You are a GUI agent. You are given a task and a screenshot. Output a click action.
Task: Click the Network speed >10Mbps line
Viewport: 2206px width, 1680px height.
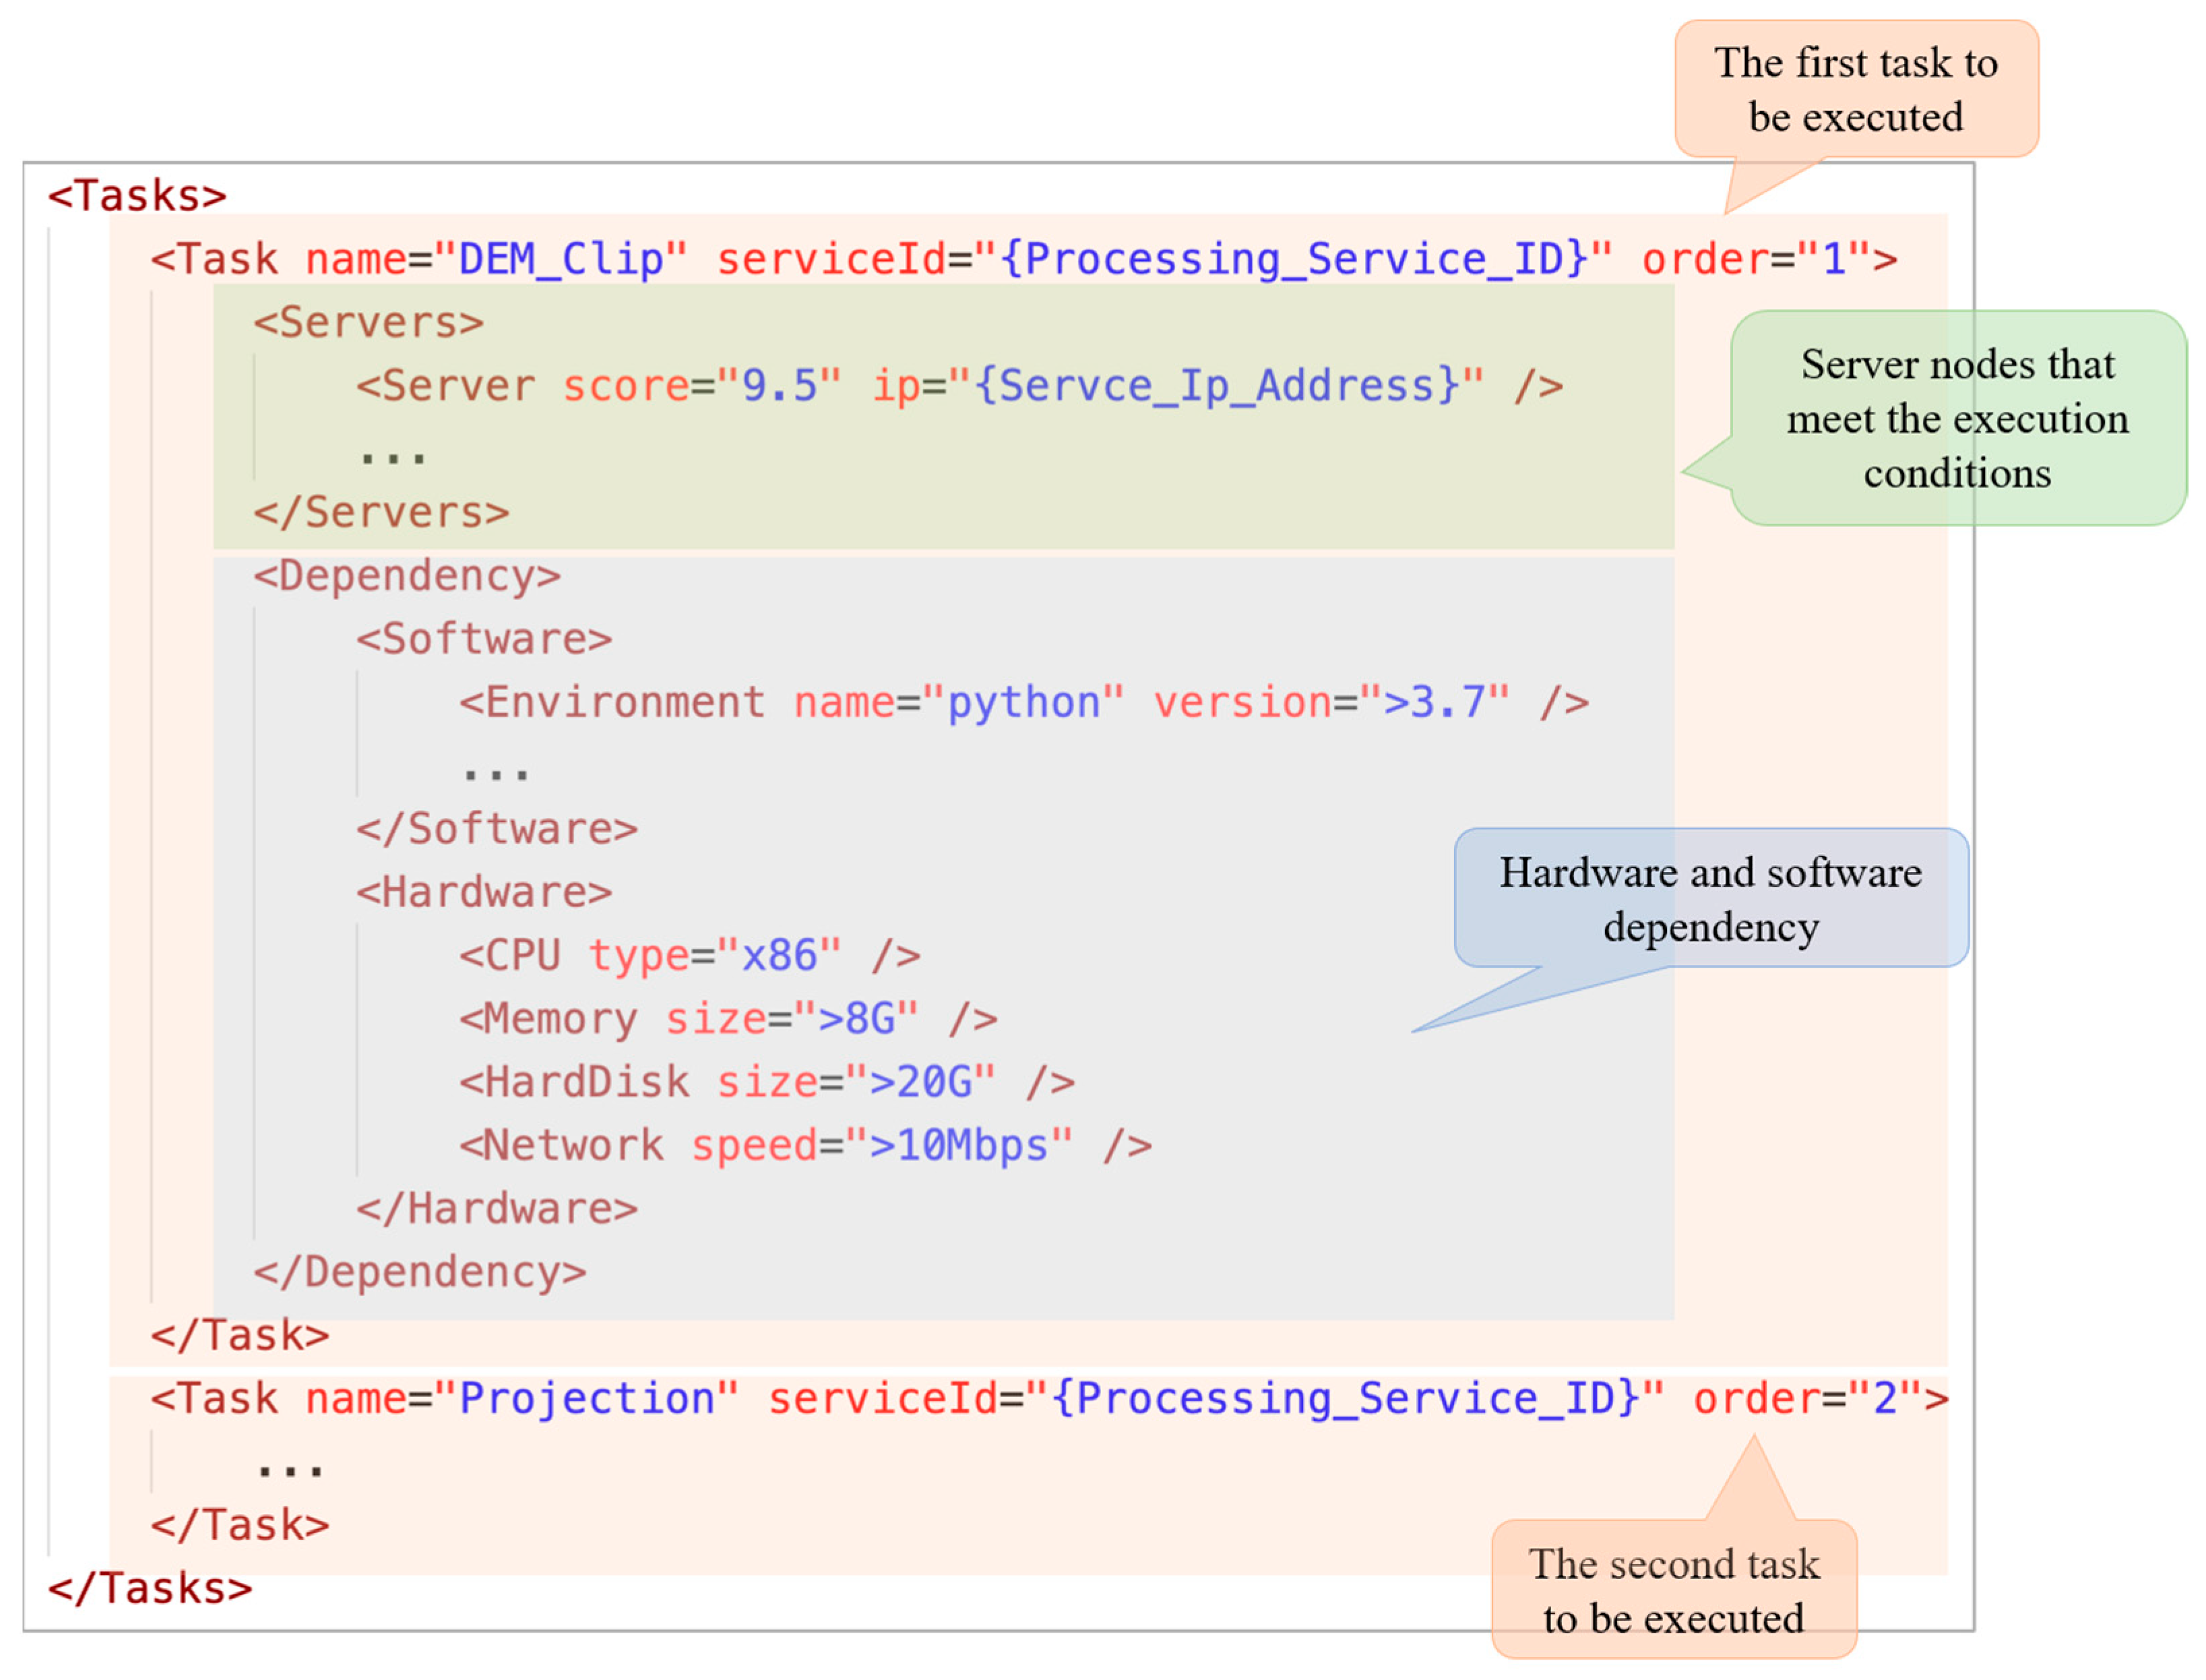[804, 1146]
